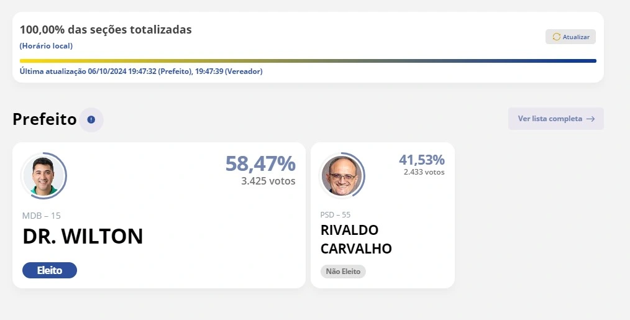Click the 2.433 votos count
This screenshot has height=320, width=630.
tap(424, 172)
